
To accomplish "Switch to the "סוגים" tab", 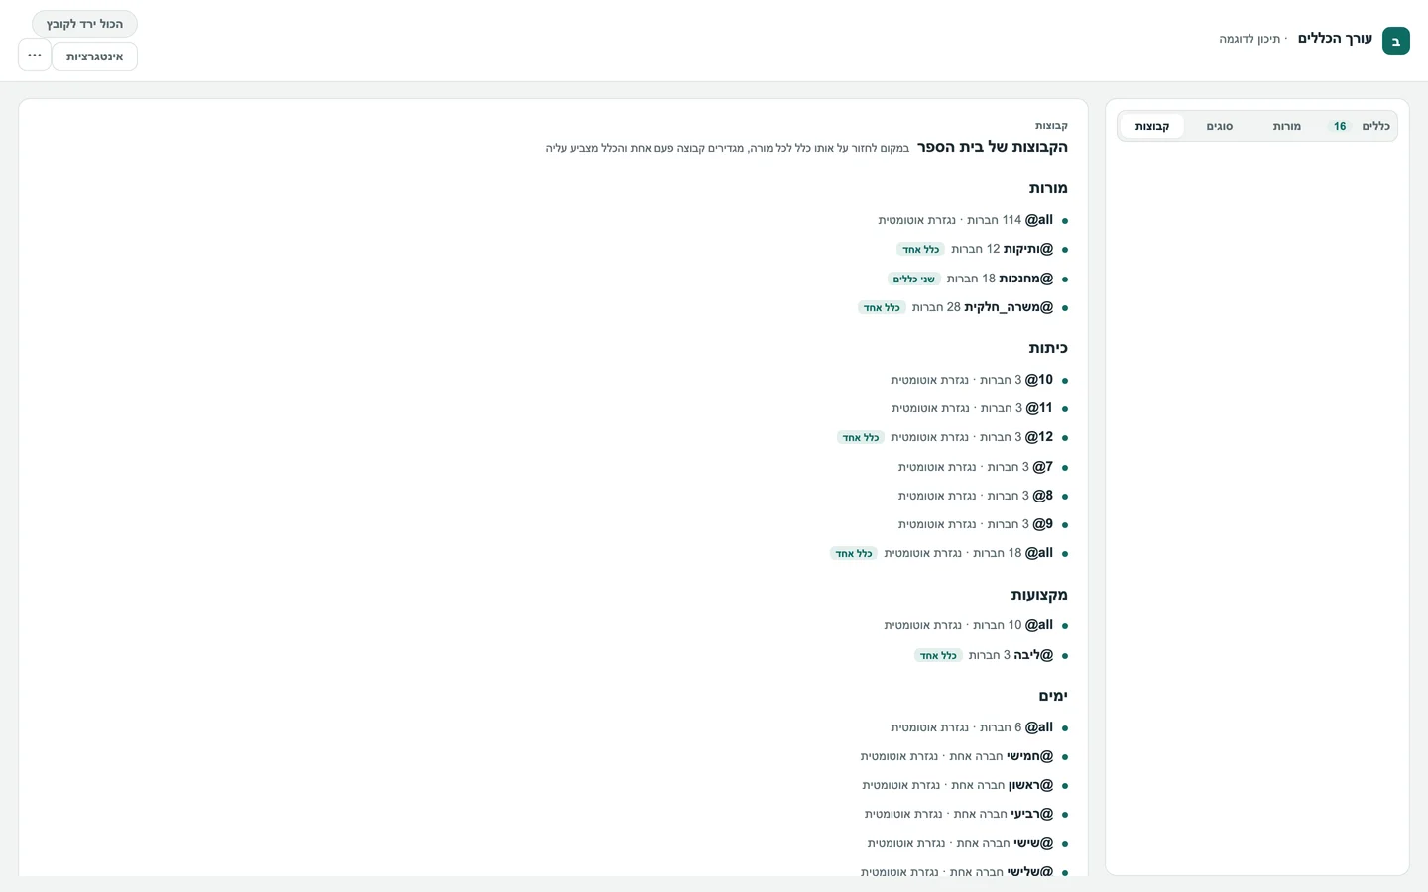I will (1220, 126).
